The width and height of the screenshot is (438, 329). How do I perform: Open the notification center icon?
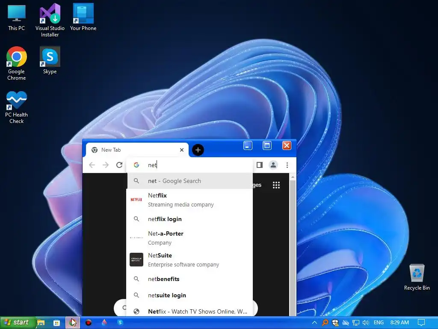click(x=421, y=323)
